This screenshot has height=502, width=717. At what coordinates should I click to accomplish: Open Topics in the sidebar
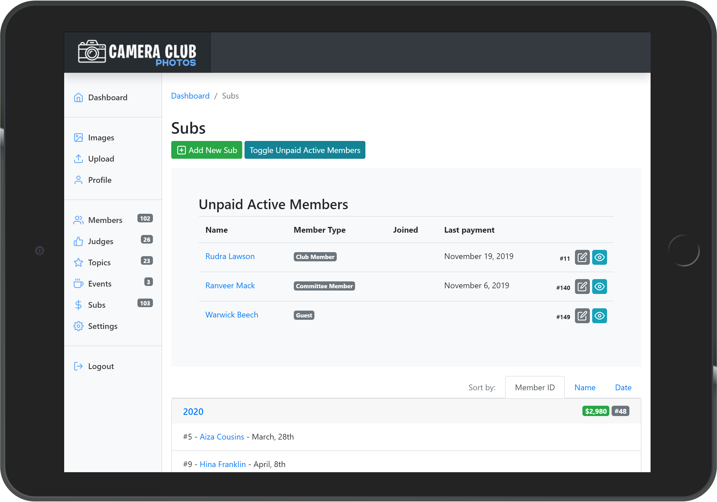99,262
